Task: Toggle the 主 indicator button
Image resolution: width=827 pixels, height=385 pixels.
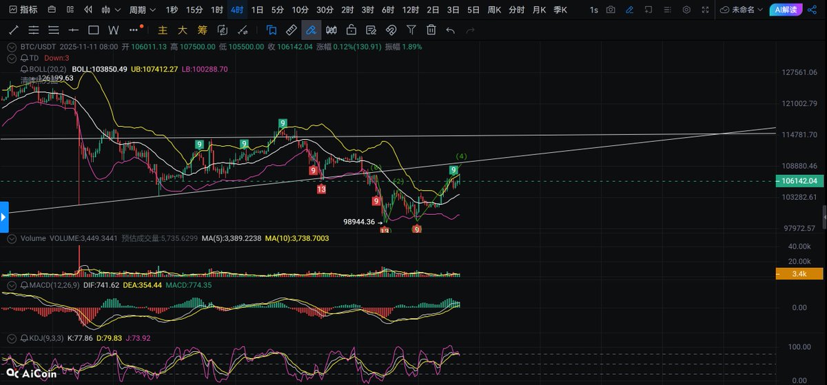Action: (163, 30)
